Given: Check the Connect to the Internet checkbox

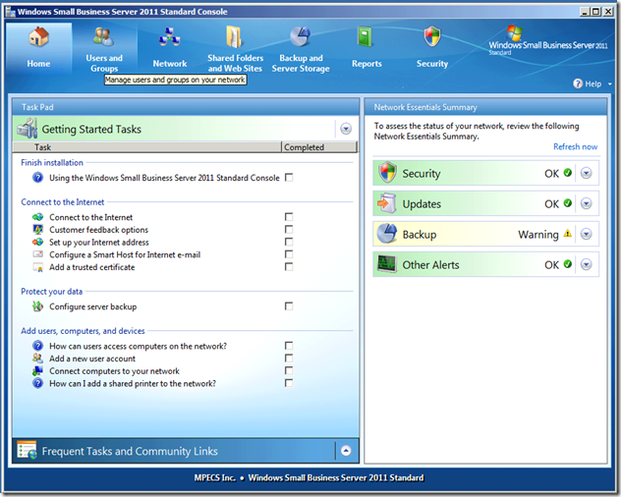Looking at the screenshot, I should (289, 217).
